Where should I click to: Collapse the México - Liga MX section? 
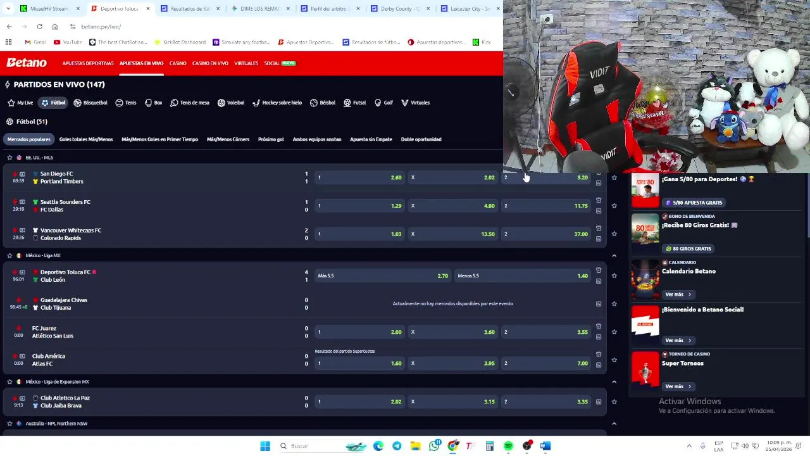pos(614,256)
